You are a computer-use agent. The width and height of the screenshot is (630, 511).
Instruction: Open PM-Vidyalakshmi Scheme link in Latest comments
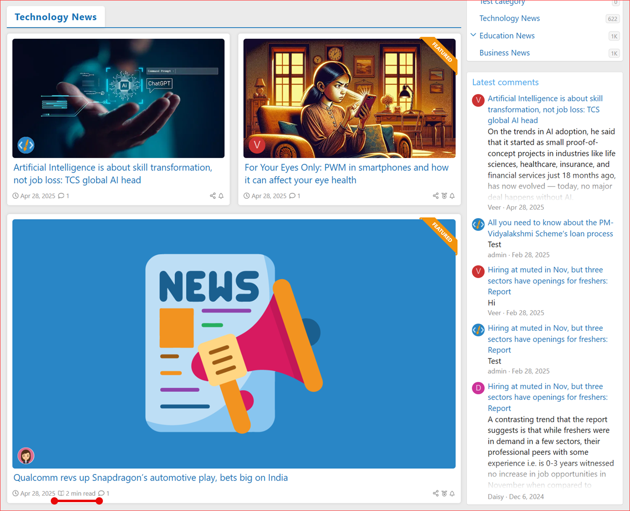(550, 228)
